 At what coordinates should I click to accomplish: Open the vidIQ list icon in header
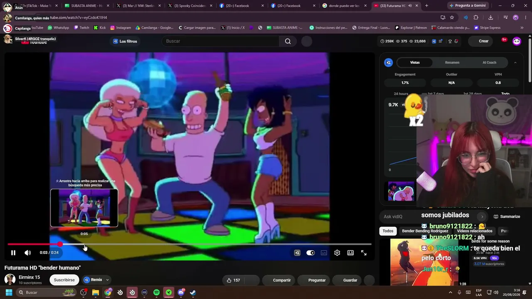point(441,41)
